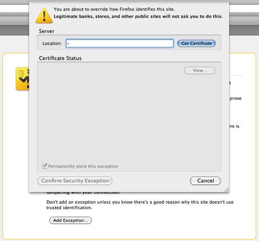Click the Certificate Status heading
The height and width of the screenshot is (241, 259).
tap(60, 58)
